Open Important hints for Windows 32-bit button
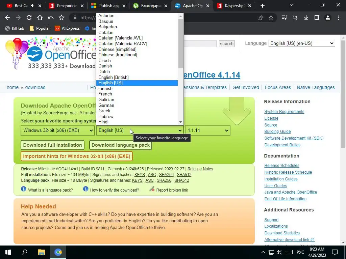Image resolution: width=346 pixels, height=259 pixels. (x=77, y=156)
